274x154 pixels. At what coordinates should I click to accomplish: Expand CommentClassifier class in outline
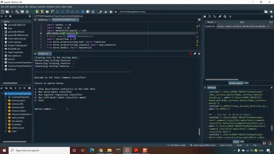coord(6,97)
